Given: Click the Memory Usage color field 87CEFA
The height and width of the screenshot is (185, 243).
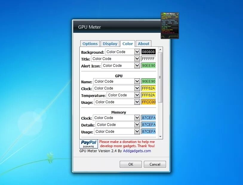Looking at the screenshot, I should pos(148,131).
